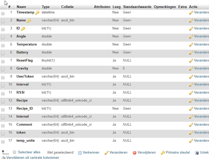This screenshot has height=159, width=209.
Task: Click the Primaire sleutel key icon
Action: click(163, 153)
